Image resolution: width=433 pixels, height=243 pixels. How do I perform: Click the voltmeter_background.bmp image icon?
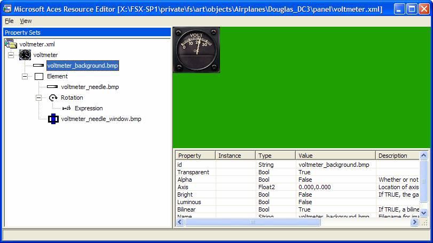[x=38, y=66]
